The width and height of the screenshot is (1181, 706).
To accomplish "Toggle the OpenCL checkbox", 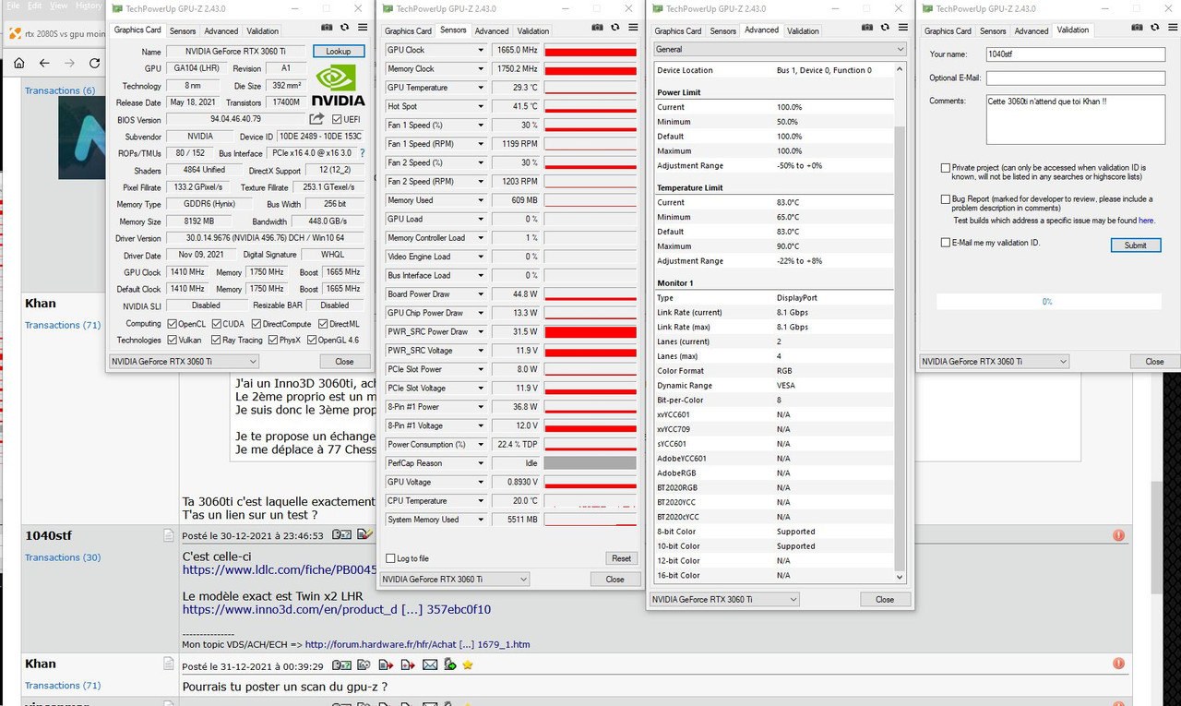I will 172,324.
